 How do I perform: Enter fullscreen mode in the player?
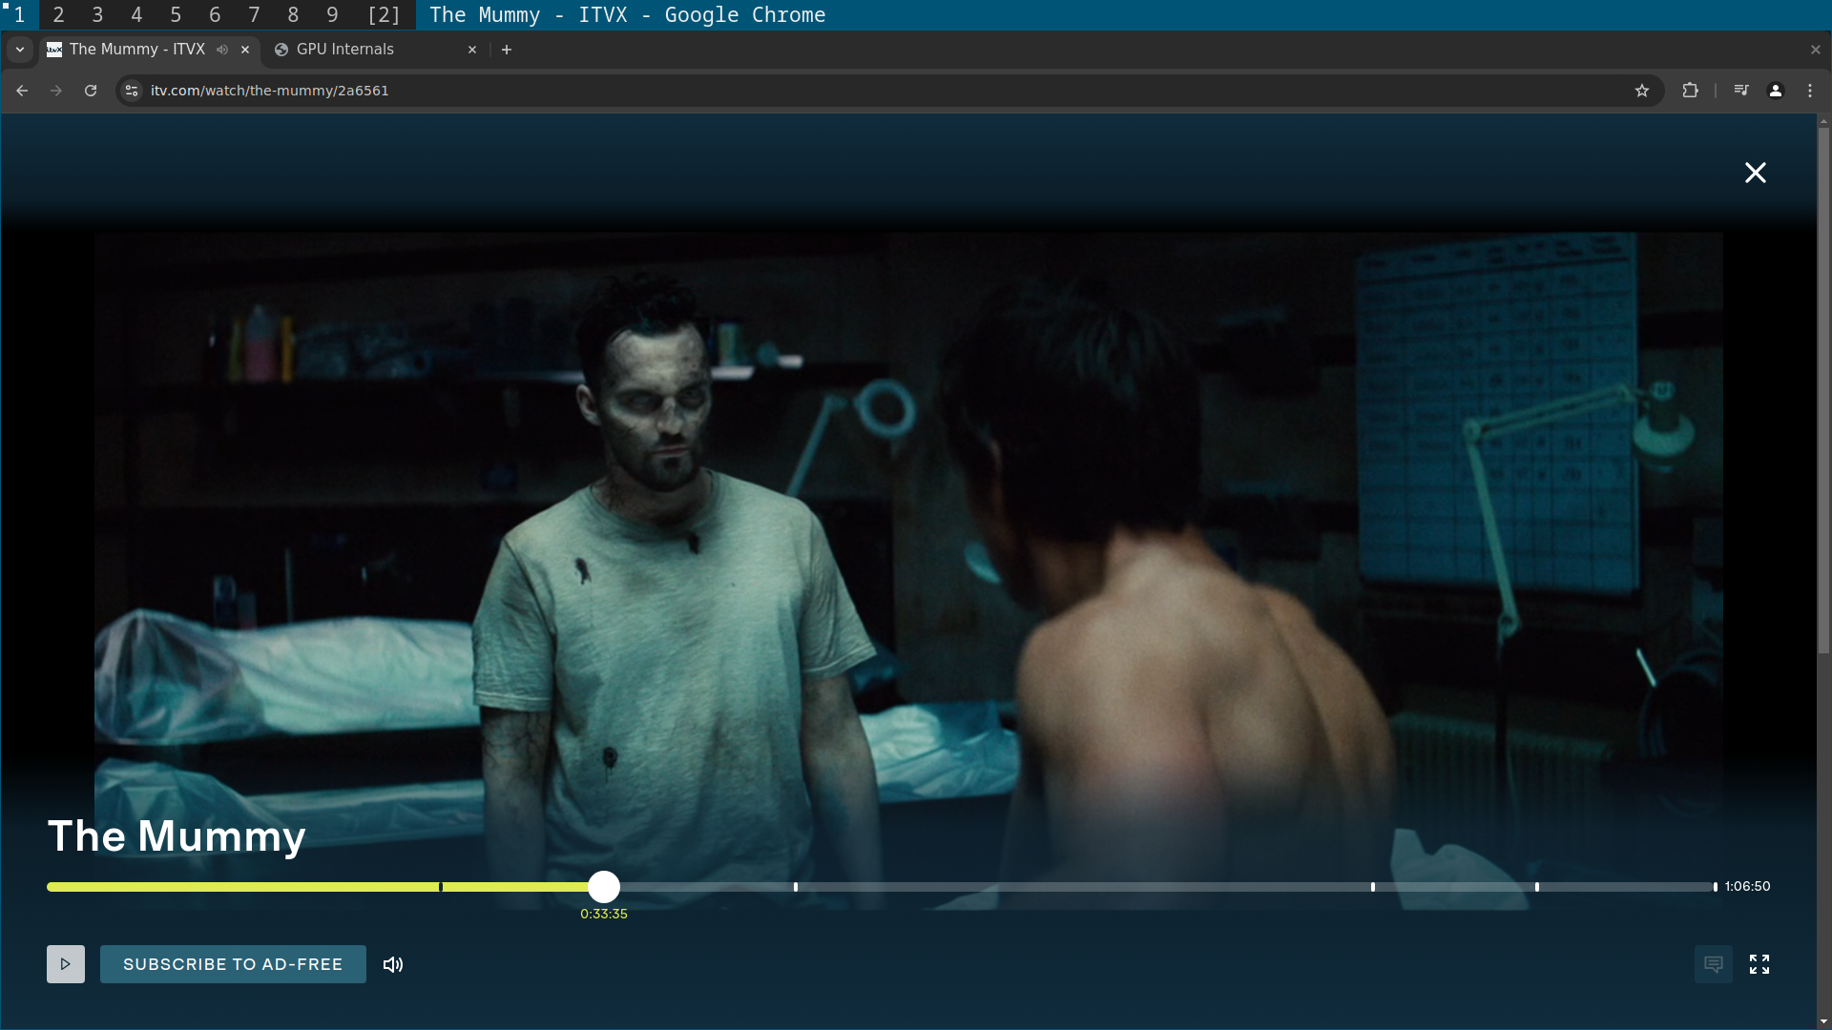[1759, 964]
